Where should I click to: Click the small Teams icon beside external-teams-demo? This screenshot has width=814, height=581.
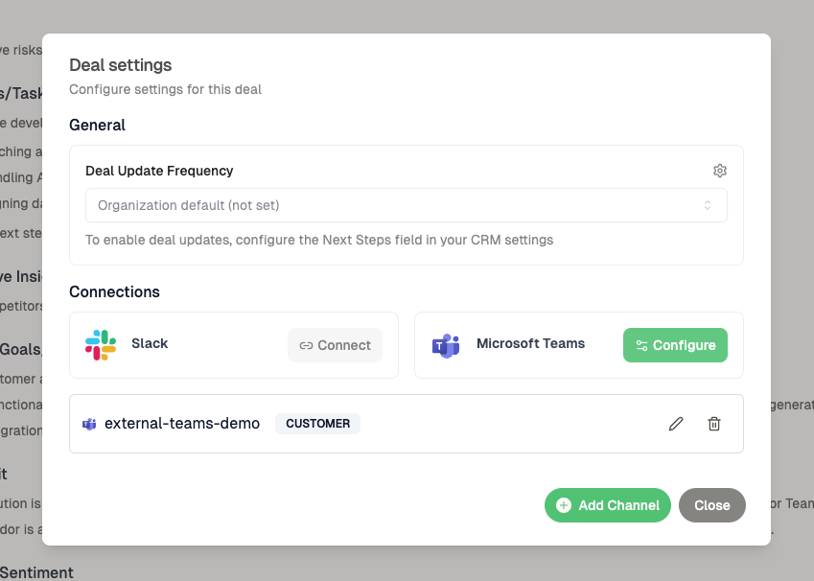point(89,424)
